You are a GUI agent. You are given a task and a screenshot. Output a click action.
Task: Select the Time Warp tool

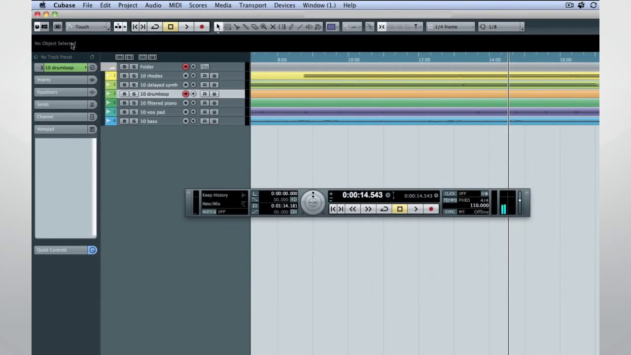pos(282,27)
